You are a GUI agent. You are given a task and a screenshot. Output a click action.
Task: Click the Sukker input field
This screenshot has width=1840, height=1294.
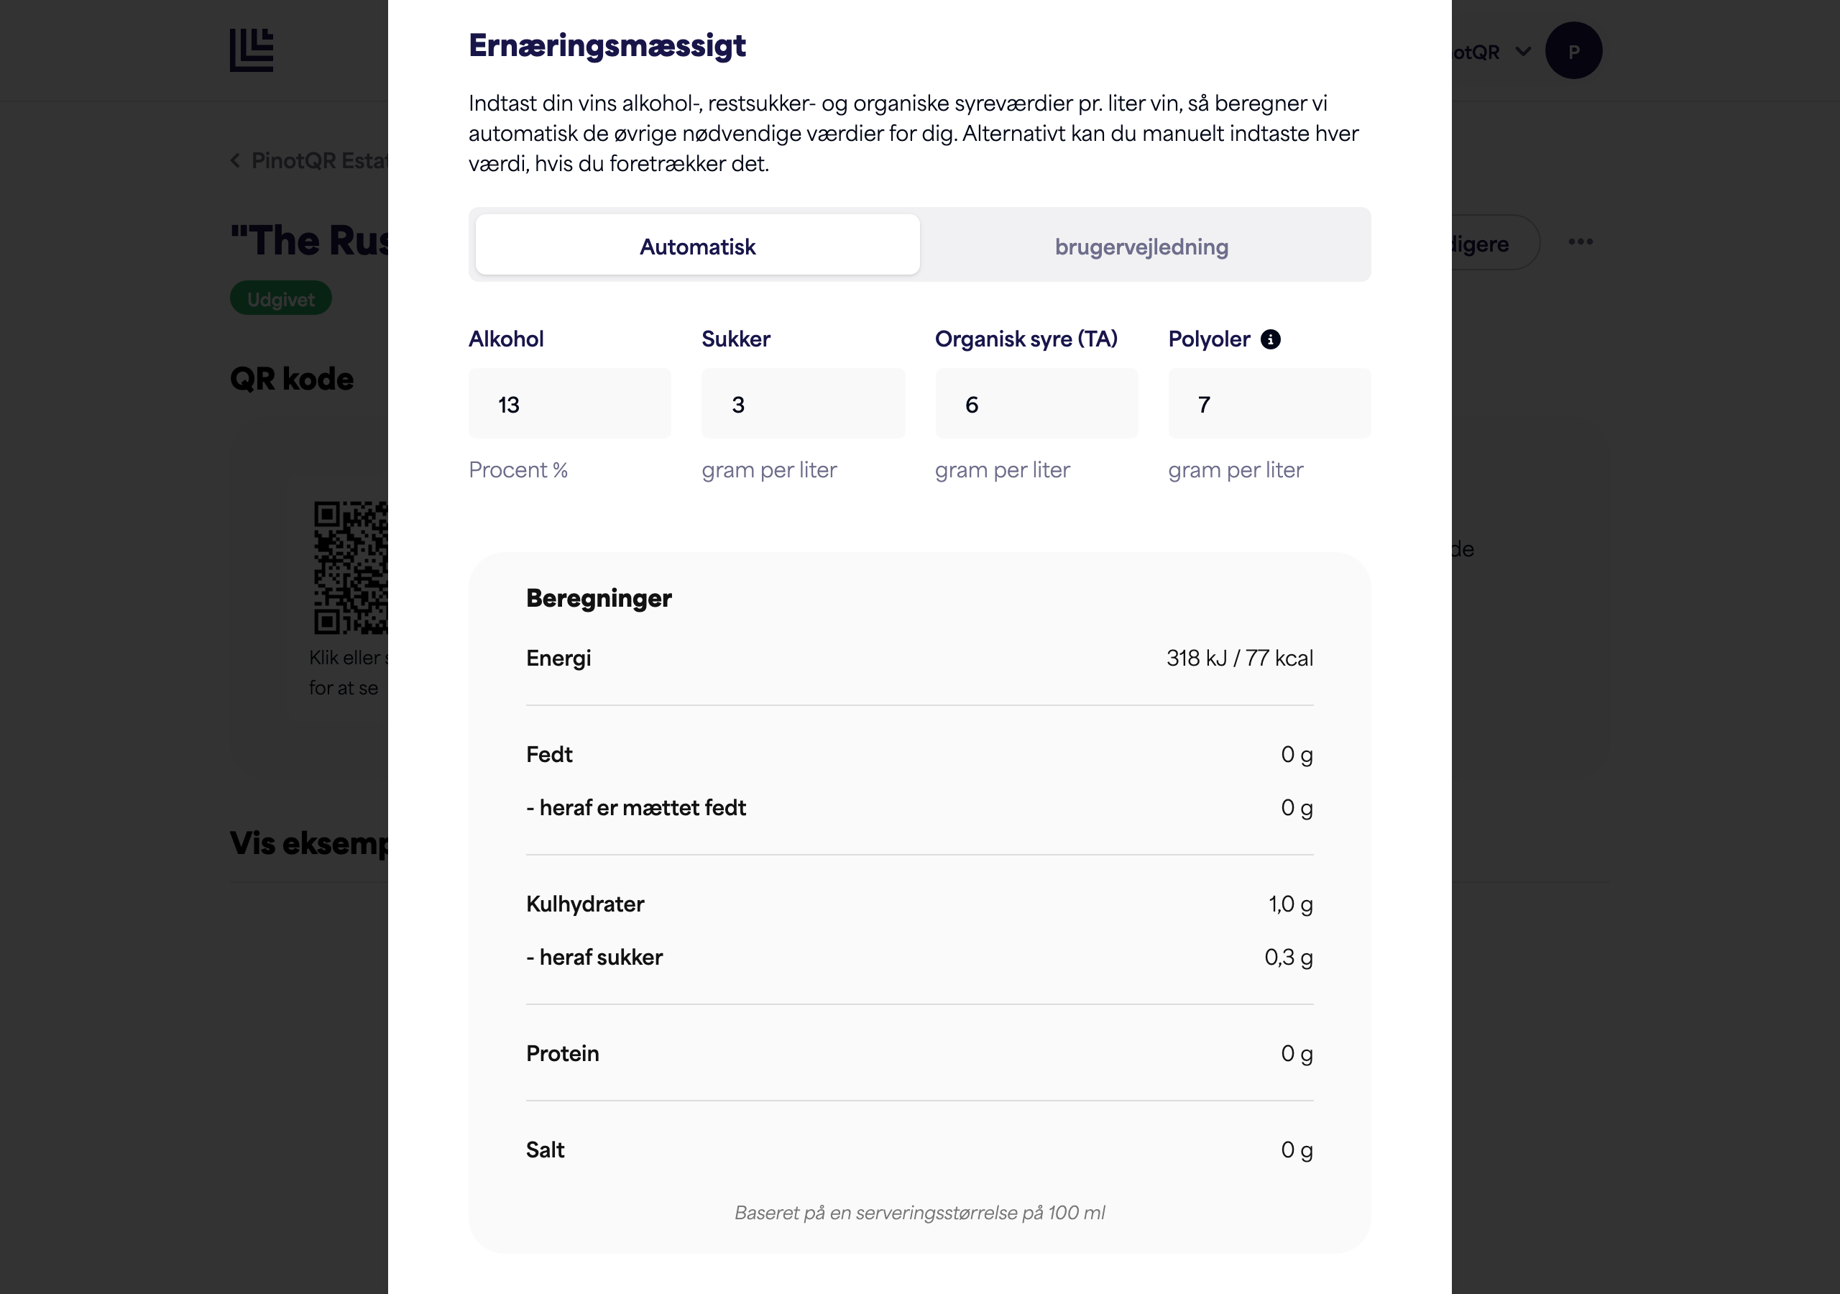pos(803,403)
